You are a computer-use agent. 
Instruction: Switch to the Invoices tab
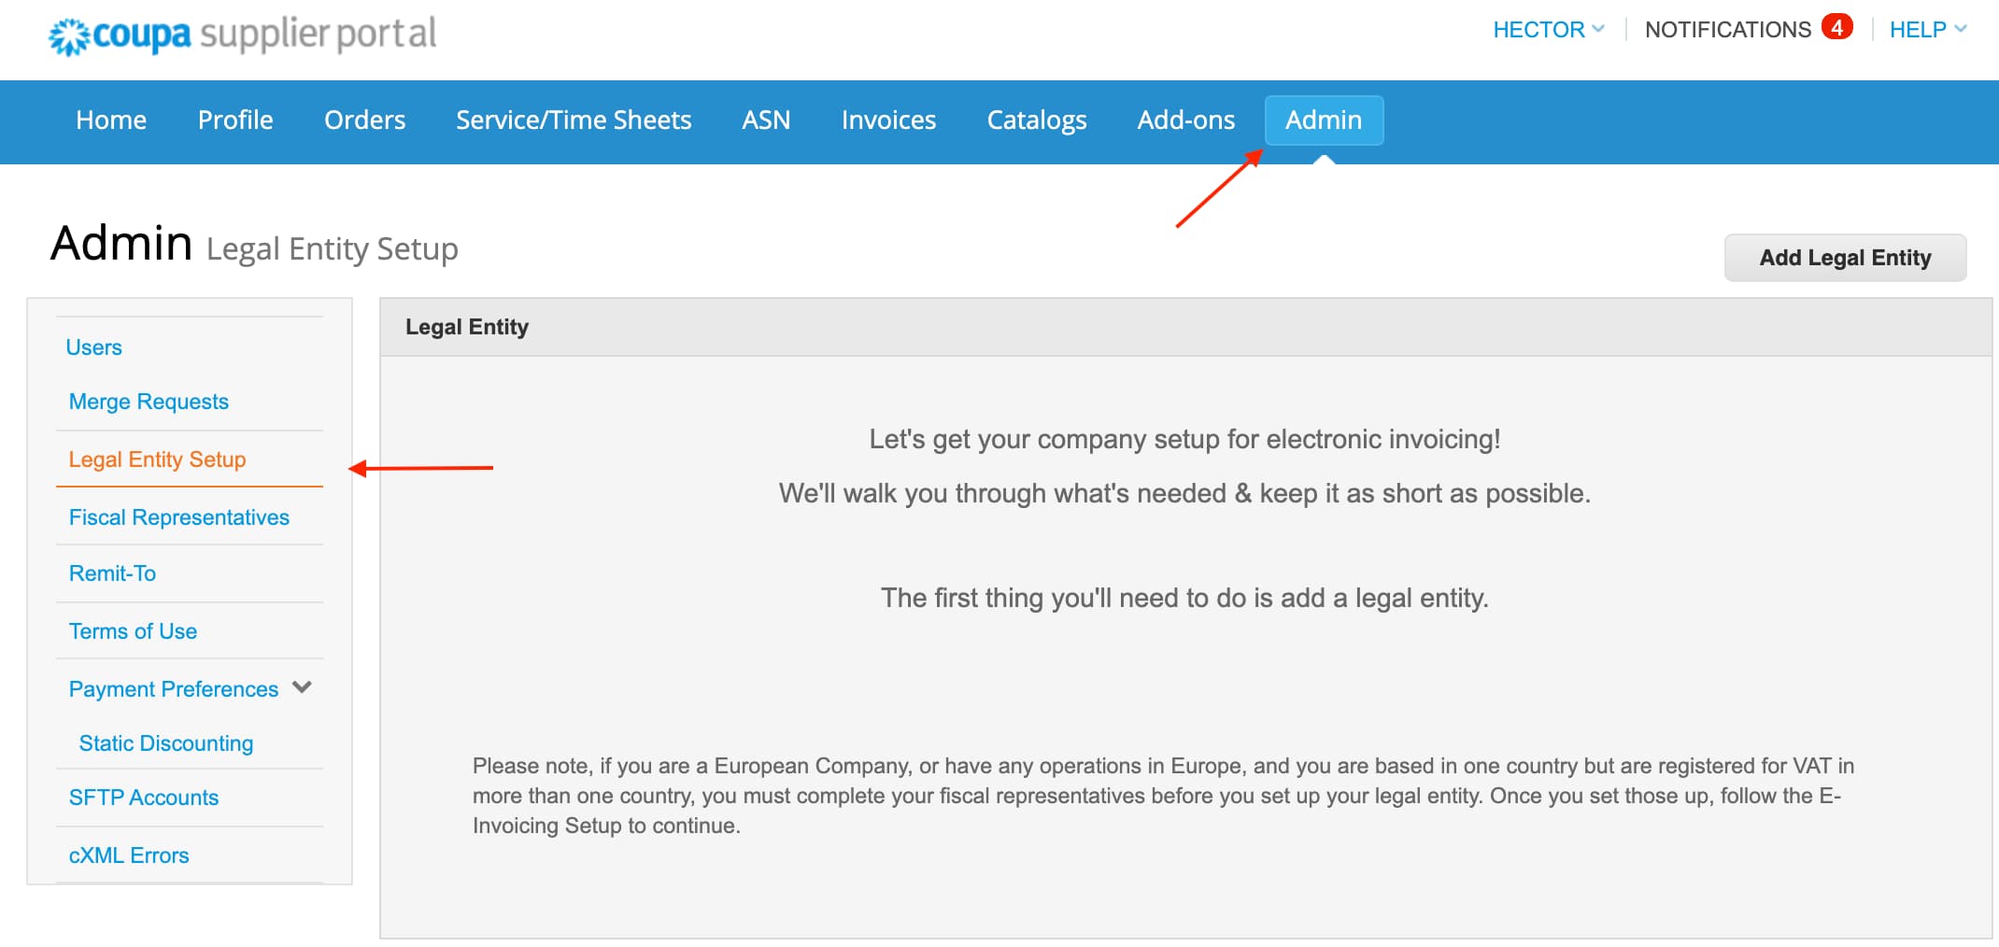(x=887, y=120)
